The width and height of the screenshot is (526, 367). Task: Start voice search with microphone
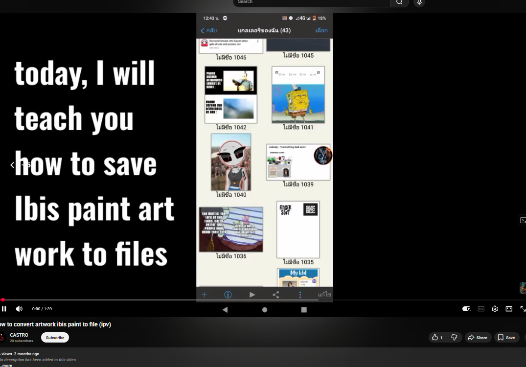[x=419, y=2]
